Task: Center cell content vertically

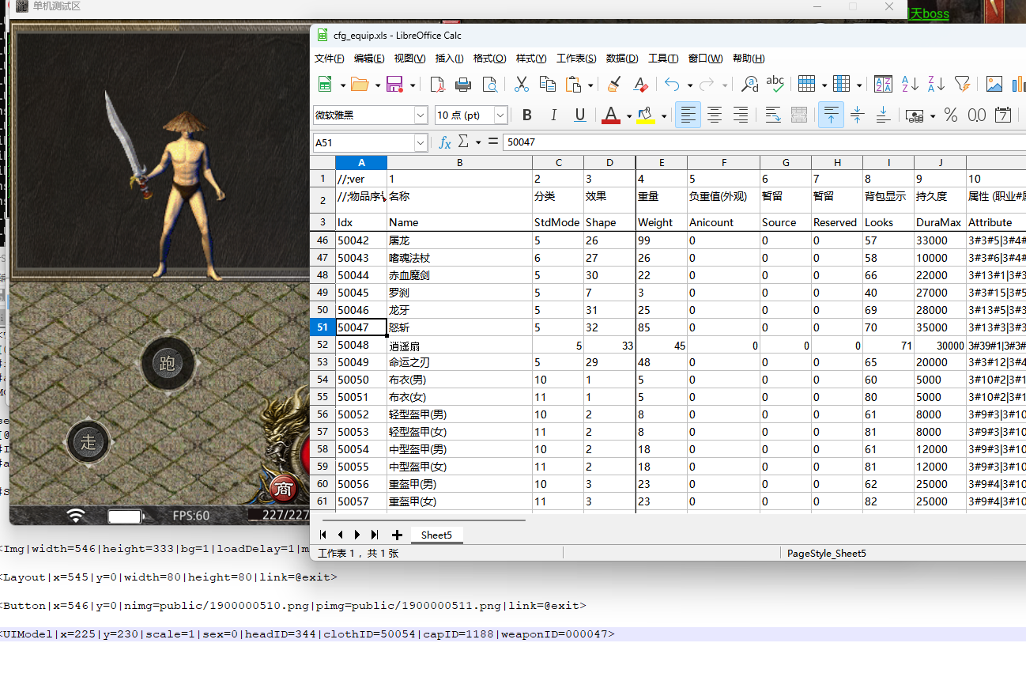Action: click(x=857, y=115)
